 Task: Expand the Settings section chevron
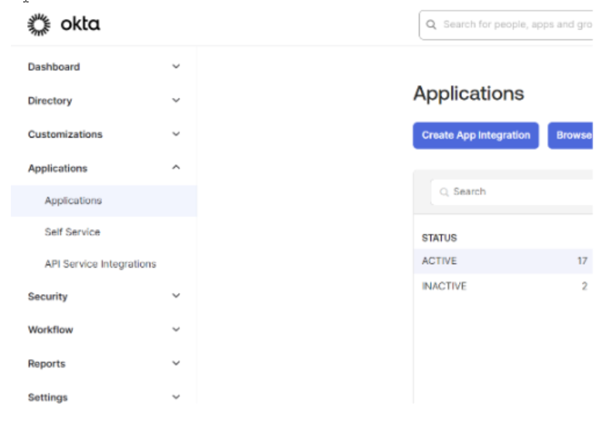tap(176, 397)
